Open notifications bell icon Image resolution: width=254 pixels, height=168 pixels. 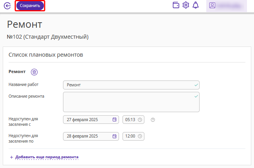[x=196, y=5]
